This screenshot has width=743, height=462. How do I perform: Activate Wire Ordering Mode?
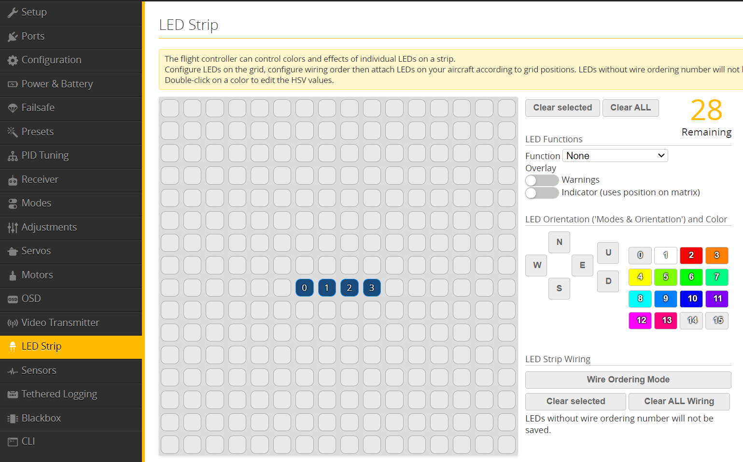[628, 380]
